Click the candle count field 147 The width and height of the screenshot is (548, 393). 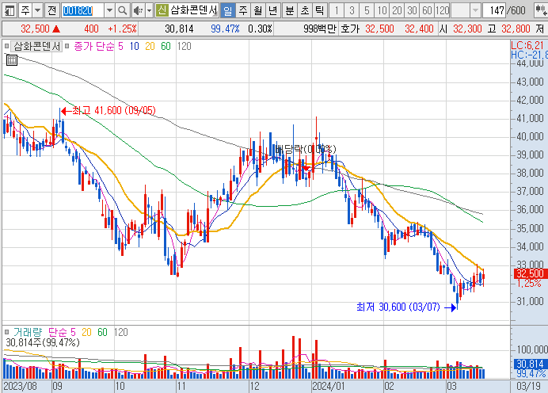(x=495, y=10)
